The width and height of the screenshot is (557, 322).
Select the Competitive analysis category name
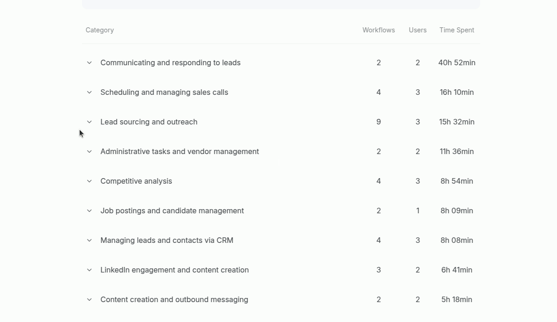pos(136,181)
